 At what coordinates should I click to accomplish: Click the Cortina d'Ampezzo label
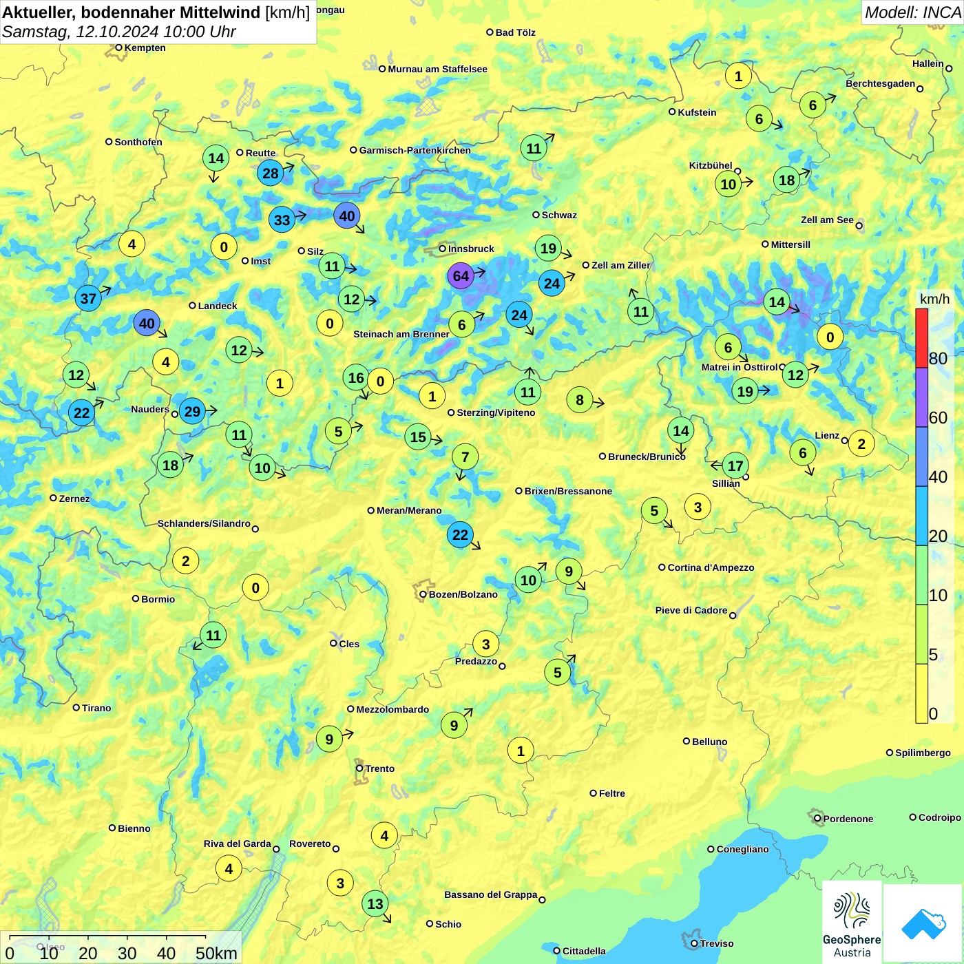711,567
